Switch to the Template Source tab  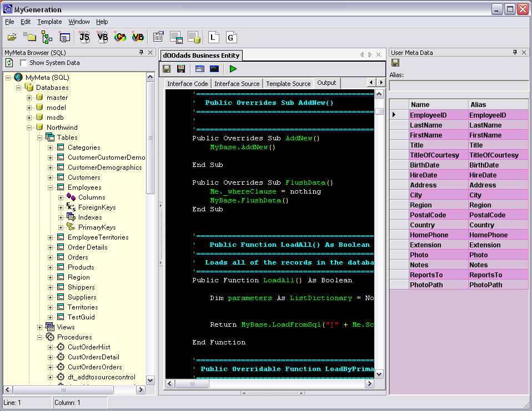point(288,84)
